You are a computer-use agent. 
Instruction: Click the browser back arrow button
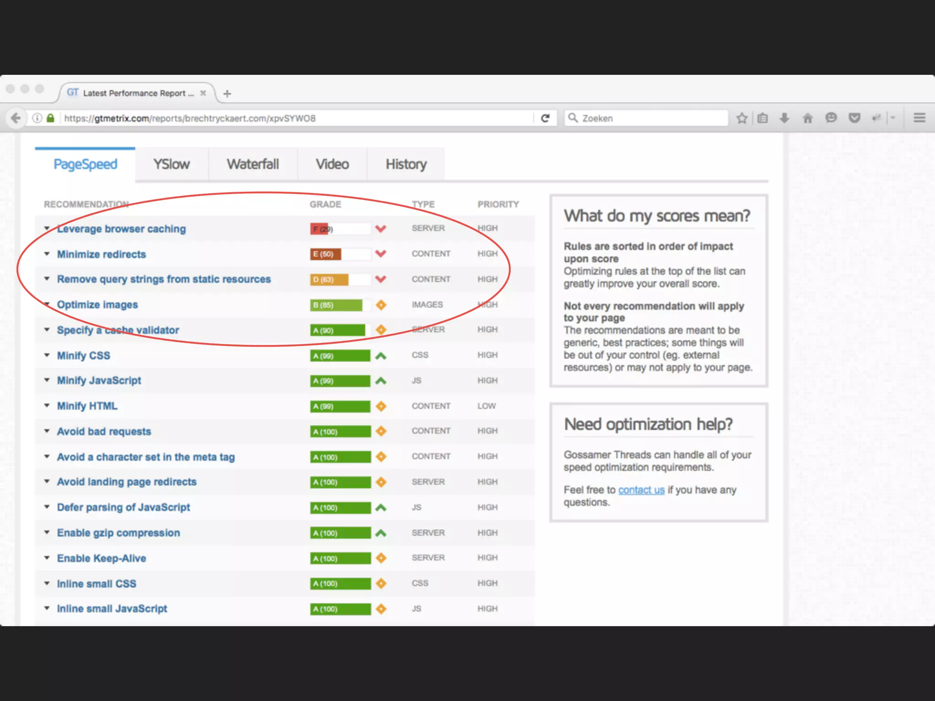click(x=16, y=118)
